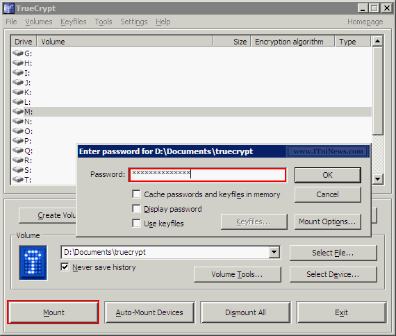
Task: Visit the Homepage link
Action: [x=365, y=22]
